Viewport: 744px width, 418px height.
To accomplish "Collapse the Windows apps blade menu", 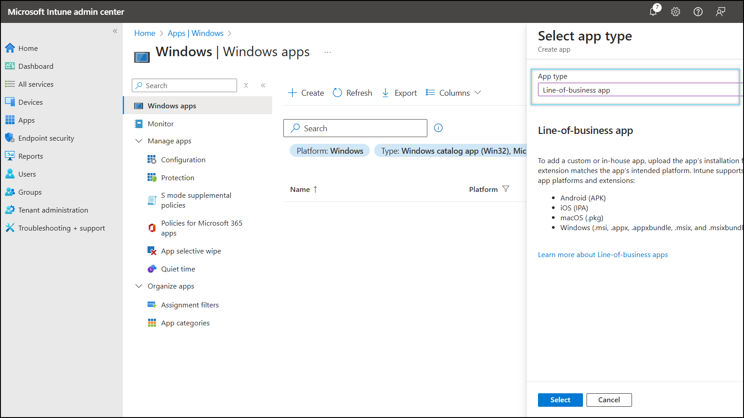I will (x=263, y=85).
